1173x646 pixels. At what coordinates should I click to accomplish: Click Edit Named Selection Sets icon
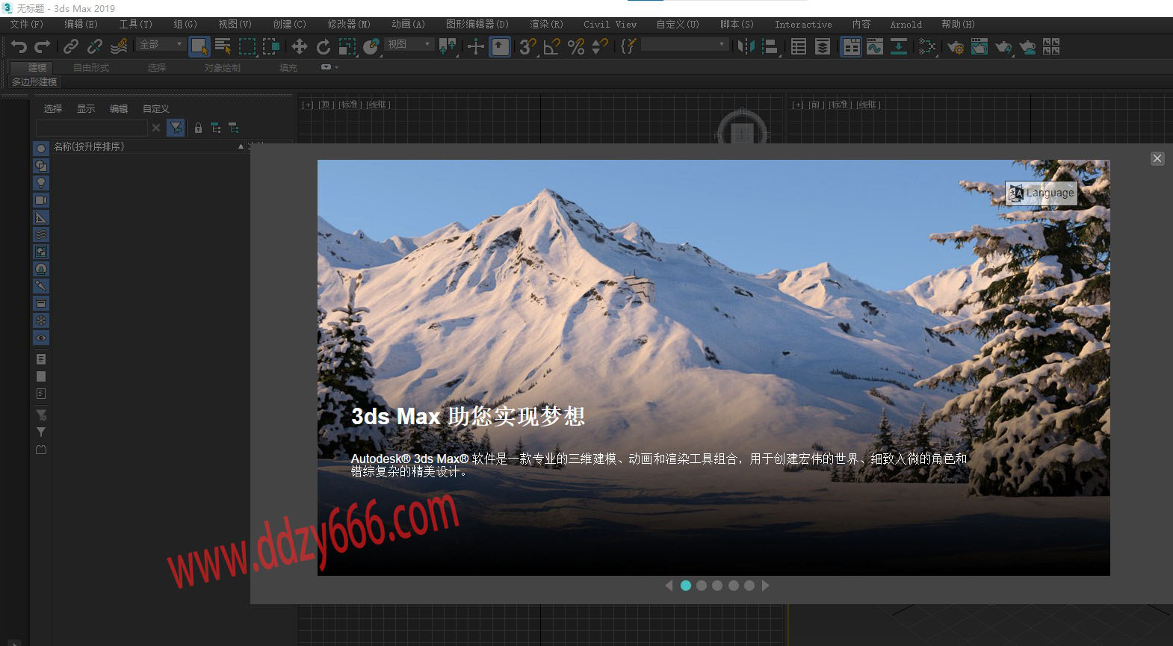[628, 47]
